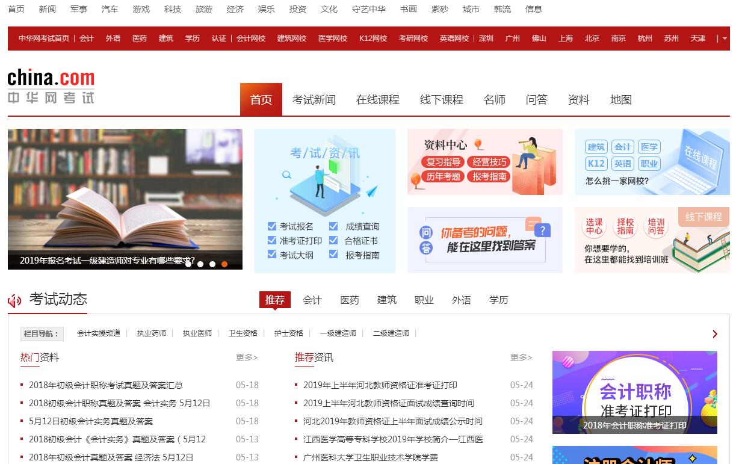Click the 成绩查询 checkbox
The width and height of the screenshot is (739, 464).
tap(333, 226)
